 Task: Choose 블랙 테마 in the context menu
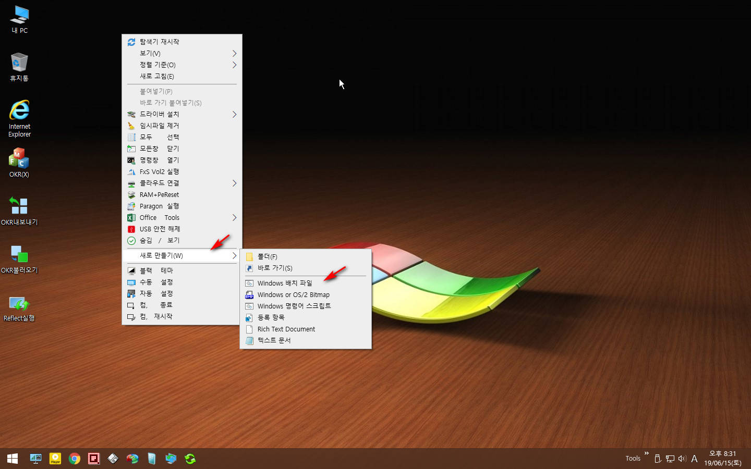click(x=181, y=270)
